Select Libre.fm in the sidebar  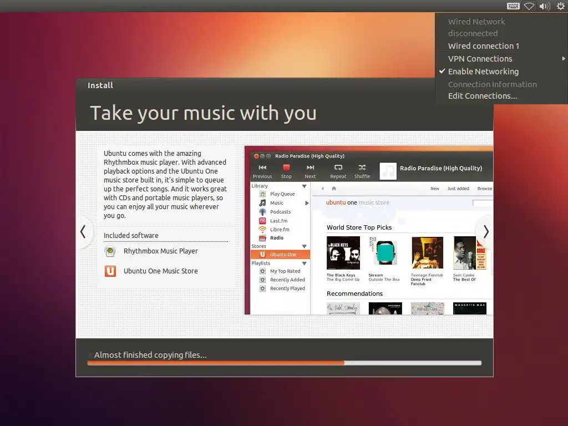(280, 229)
